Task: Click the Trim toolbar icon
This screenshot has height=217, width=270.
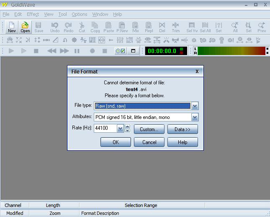Action: pyautogui.click(x=175, y=27)
